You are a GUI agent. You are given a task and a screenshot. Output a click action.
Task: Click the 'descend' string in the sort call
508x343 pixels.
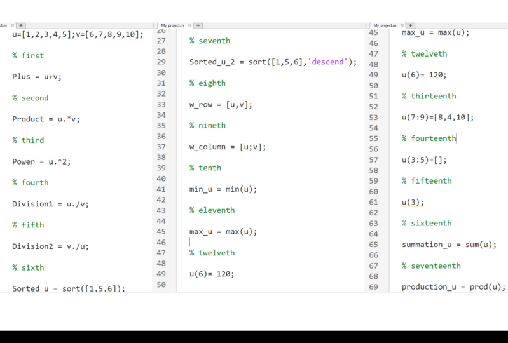point(327,62)
